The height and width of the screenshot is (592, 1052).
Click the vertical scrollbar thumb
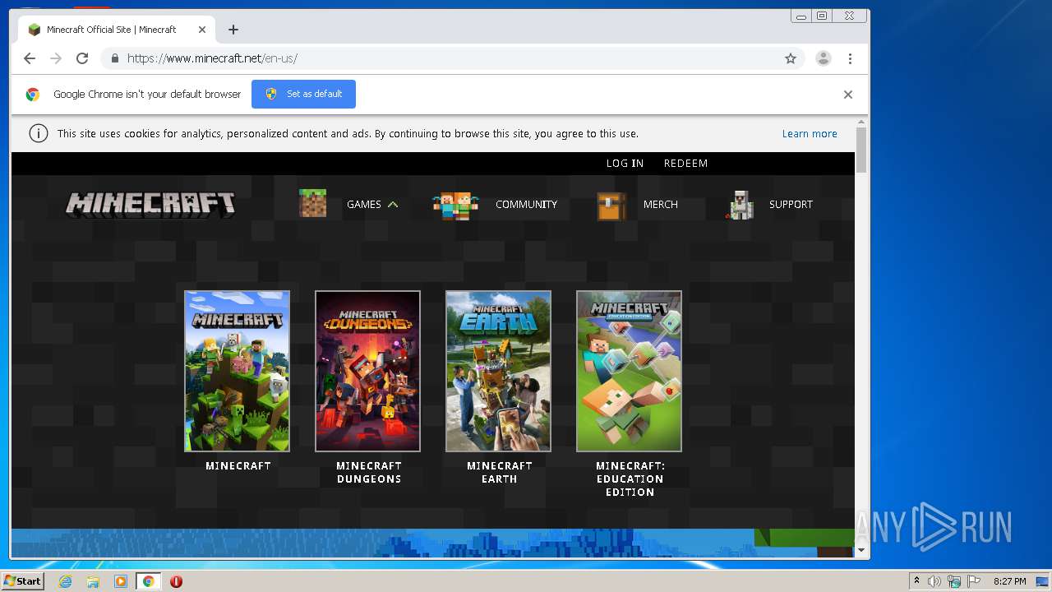861,151
